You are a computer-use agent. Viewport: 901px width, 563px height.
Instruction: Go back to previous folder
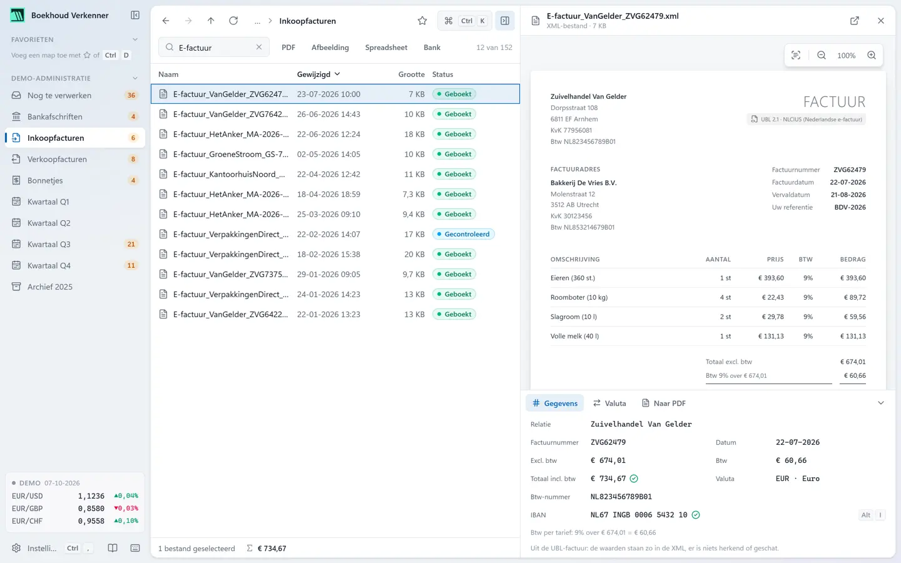[166, 21]
